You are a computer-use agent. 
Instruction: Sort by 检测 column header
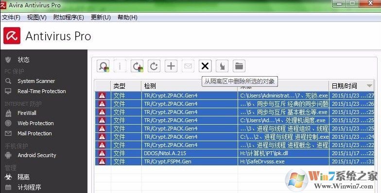click(190, 86)
